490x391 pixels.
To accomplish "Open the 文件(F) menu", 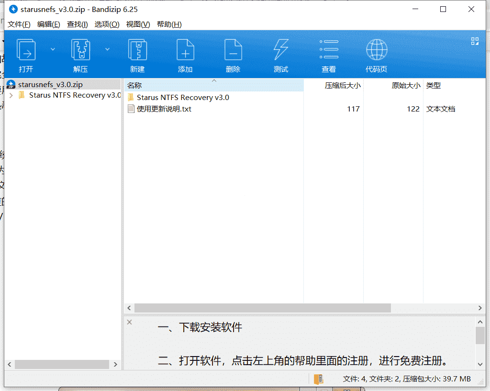I will click(x=19, y=24).
